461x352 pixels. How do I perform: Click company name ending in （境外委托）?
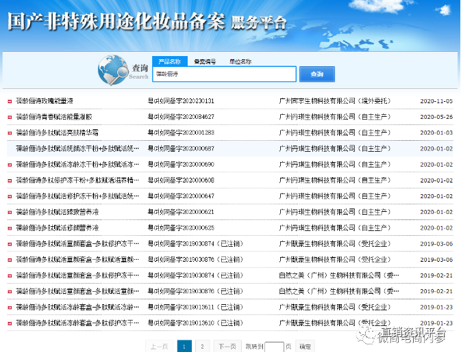click(x=335, y=101)
